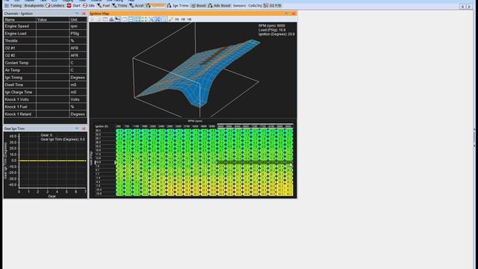Select the Knock 1 Fuel channel row
Viewport: 478px width, 269px height.
(x=45, y=107)
